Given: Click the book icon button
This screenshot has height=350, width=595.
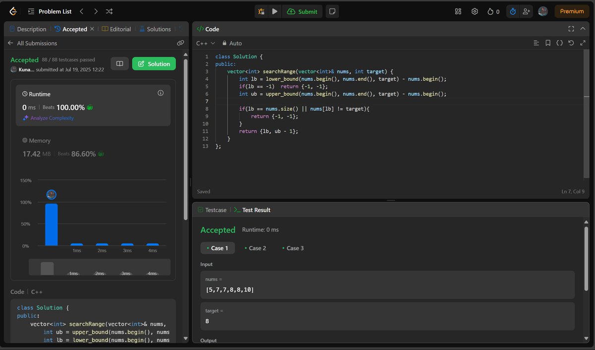Looking at the screenshot, I should coord(119,63).
